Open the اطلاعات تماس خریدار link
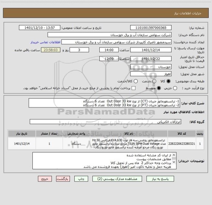The height and width of the screenshot is (205, 212). (x=45, y=42)
